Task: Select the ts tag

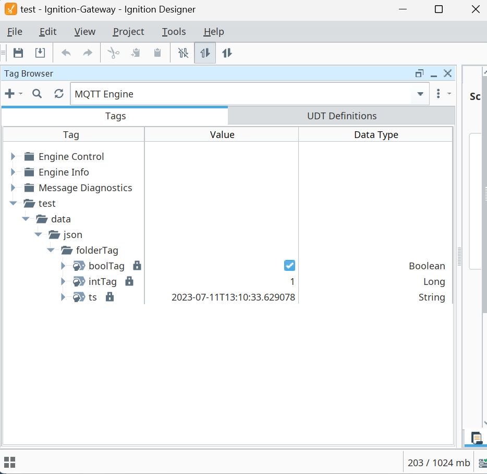Action: (x=93, y=297)
